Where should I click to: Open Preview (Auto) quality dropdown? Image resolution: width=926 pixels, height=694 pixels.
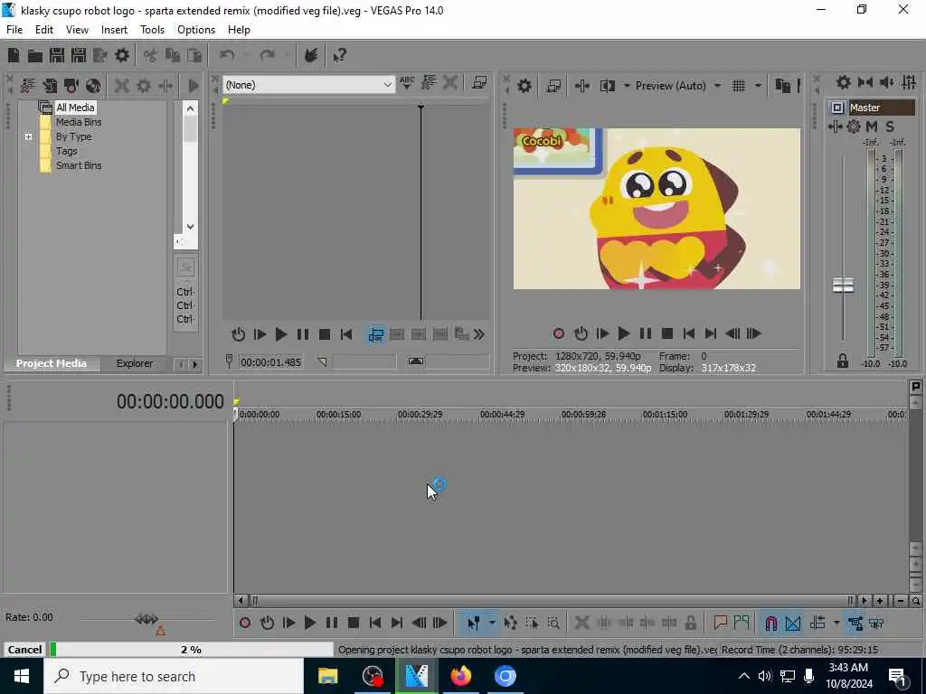717,86
